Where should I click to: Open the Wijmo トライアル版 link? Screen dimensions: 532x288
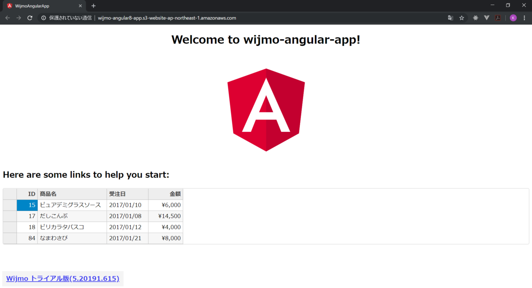63,279
